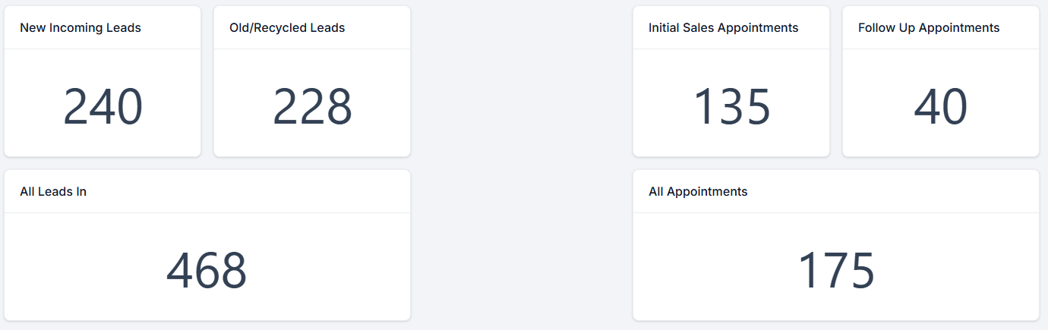Click header strip right of All Appointments title
Image resolution: width=1048 pixels, height=330 pixels.
(896, 192)
